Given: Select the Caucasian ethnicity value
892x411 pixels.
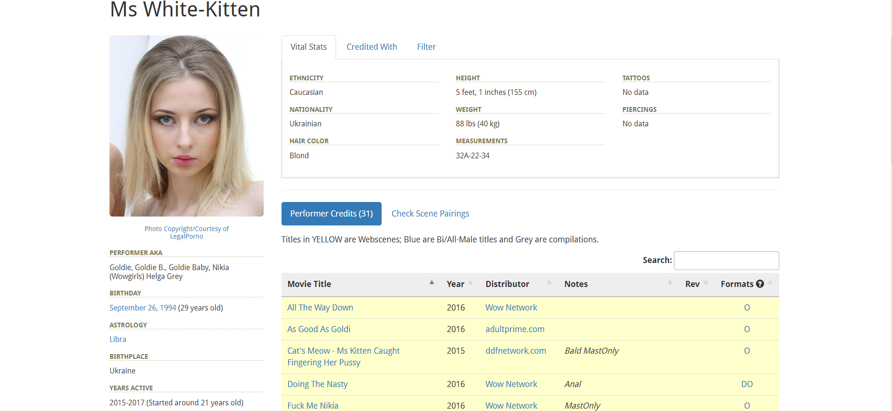Looking at the screenshot, I should pos(306,93).
